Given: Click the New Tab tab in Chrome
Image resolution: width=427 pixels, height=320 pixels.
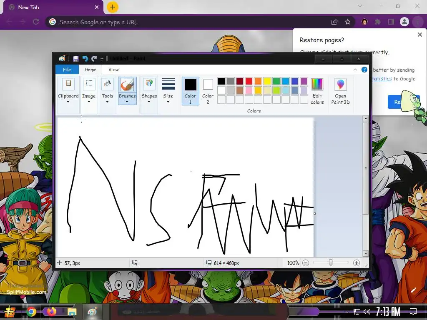Looking at the screenshot, I should pos(53,7).
